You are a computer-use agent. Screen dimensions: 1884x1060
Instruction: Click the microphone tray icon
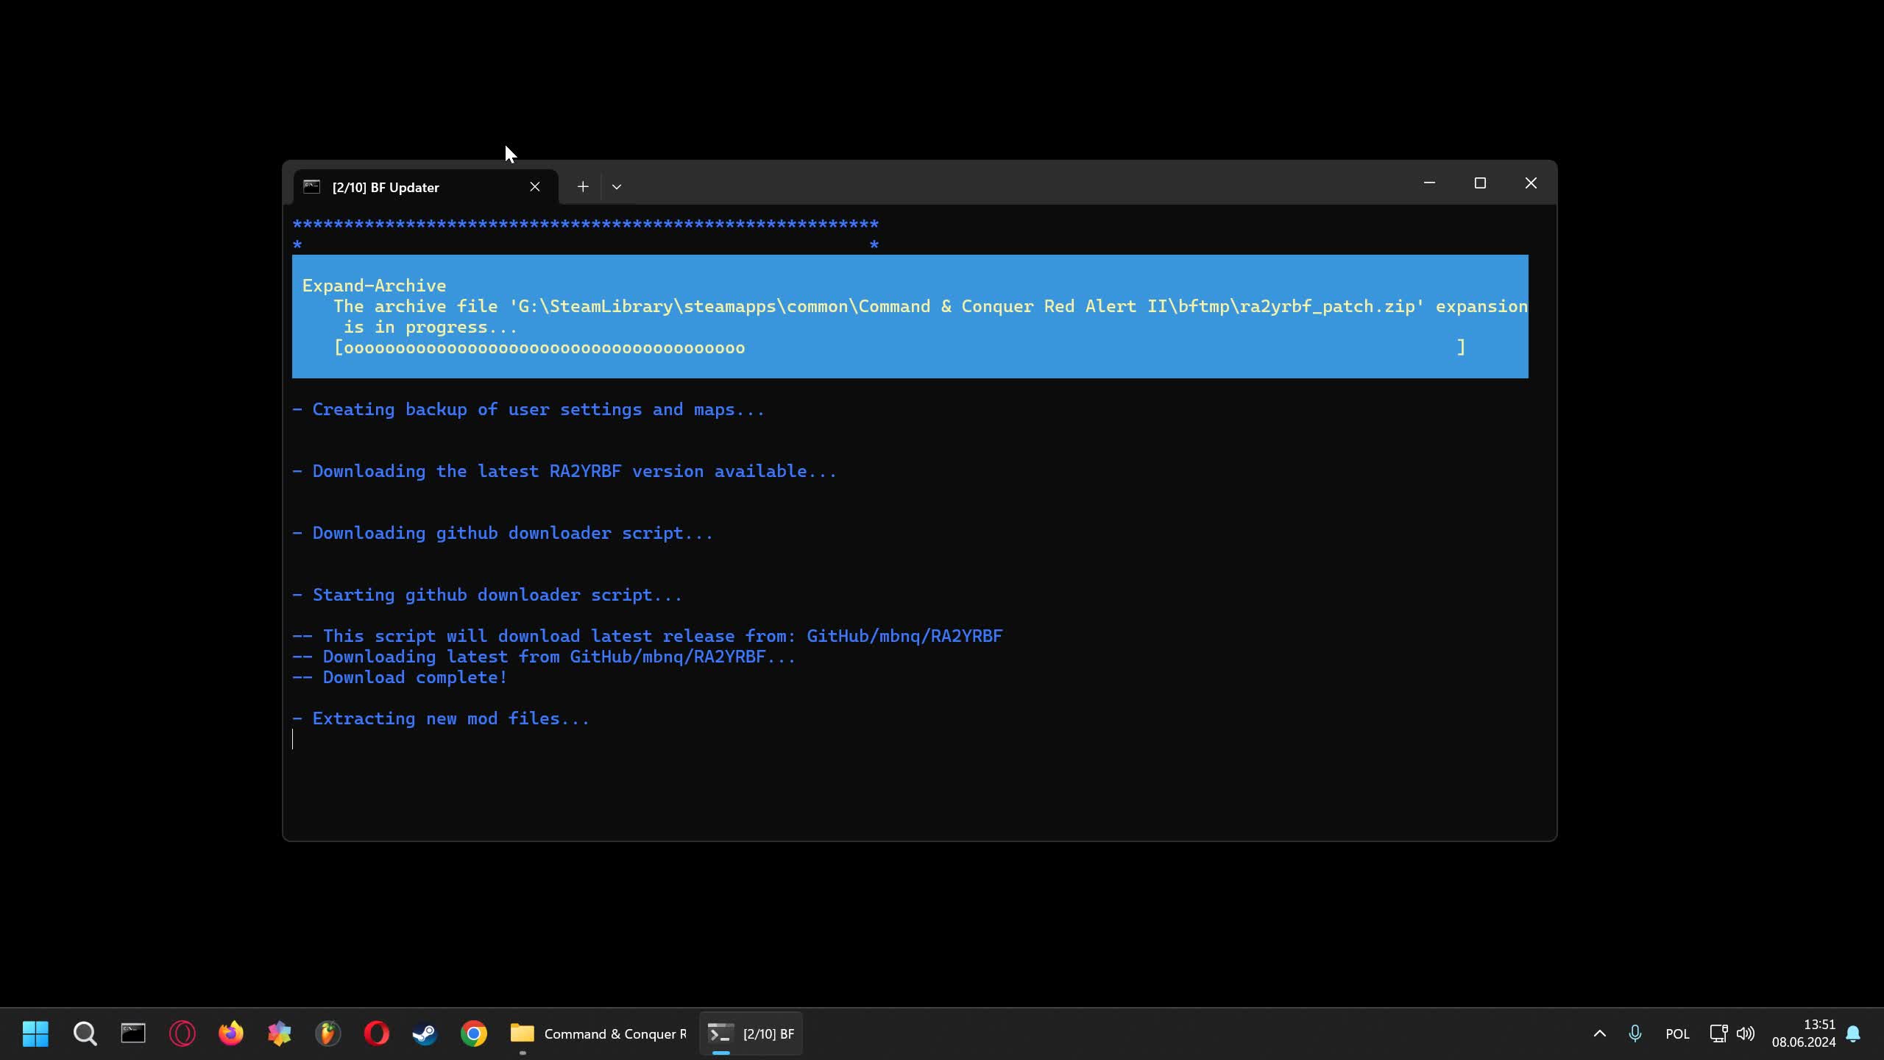click(1635, 1033)
